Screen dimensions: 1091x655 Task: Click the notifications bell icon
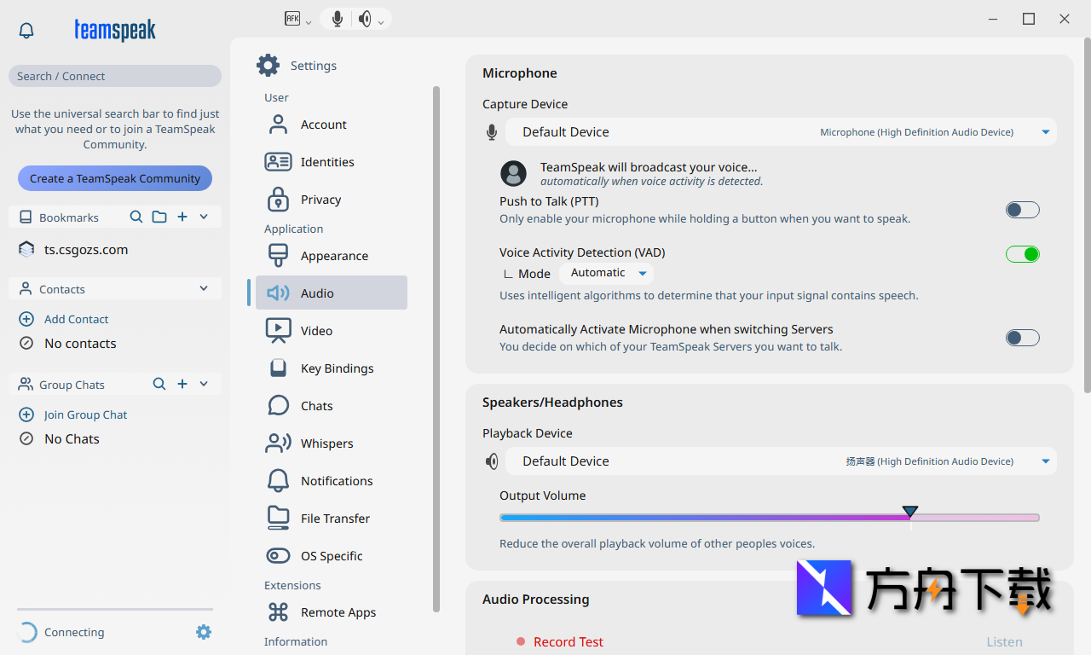pos(26,31)
